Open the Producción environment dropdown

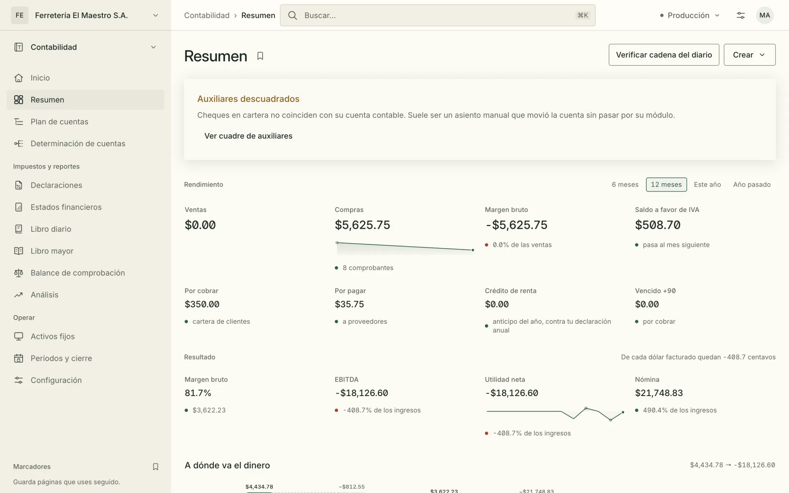point(690,15)
